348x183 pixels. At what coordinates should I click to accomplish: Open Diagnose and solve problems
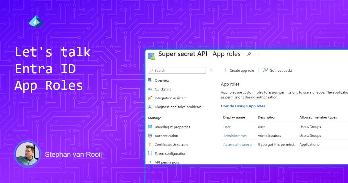pos(178,107)
